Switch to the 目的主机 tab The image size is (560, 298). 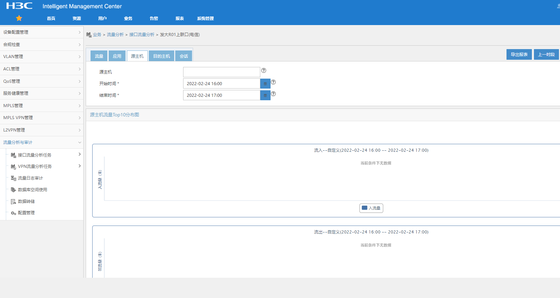click(162, 56)
